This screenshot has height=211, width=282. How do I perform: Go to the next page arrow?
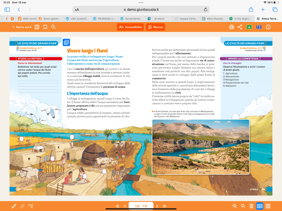point(157,206)
